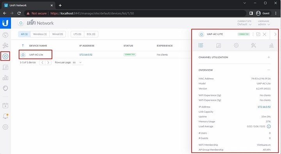Select device panel Details list tab
Image resolution: width=281 pixels, height=154 pixels.
201,45
